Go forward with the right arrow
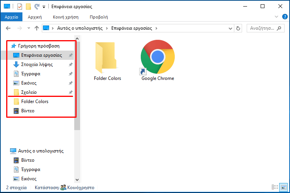Screen dimensions: 290x193 coord(20,28)
